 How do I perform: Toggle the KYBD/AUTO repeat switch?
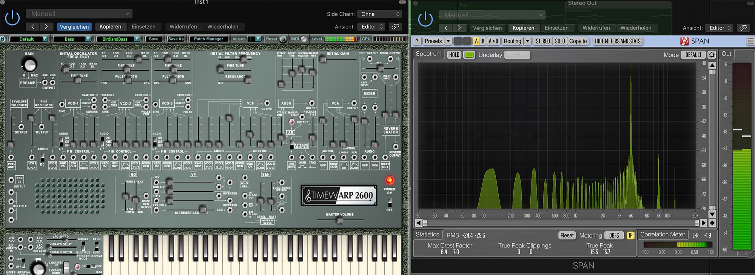click(97, 246)
